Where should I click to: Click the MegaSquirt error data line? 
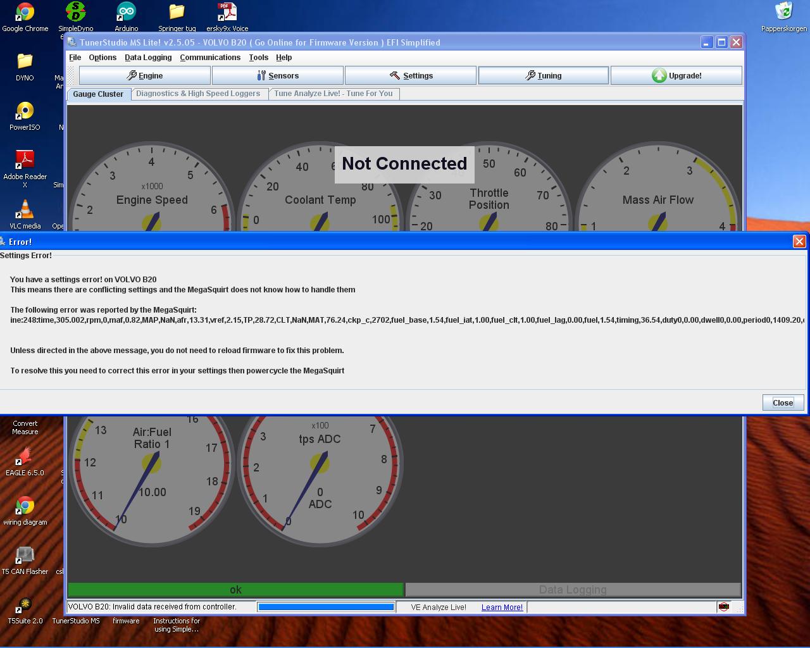coord(408,320)
